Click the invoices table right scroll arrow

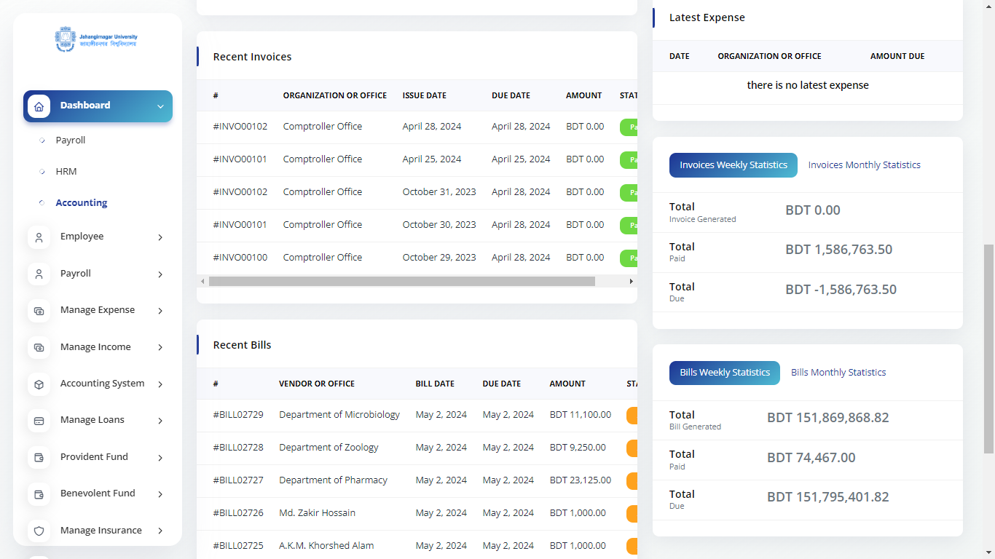(x=632, y=281)
